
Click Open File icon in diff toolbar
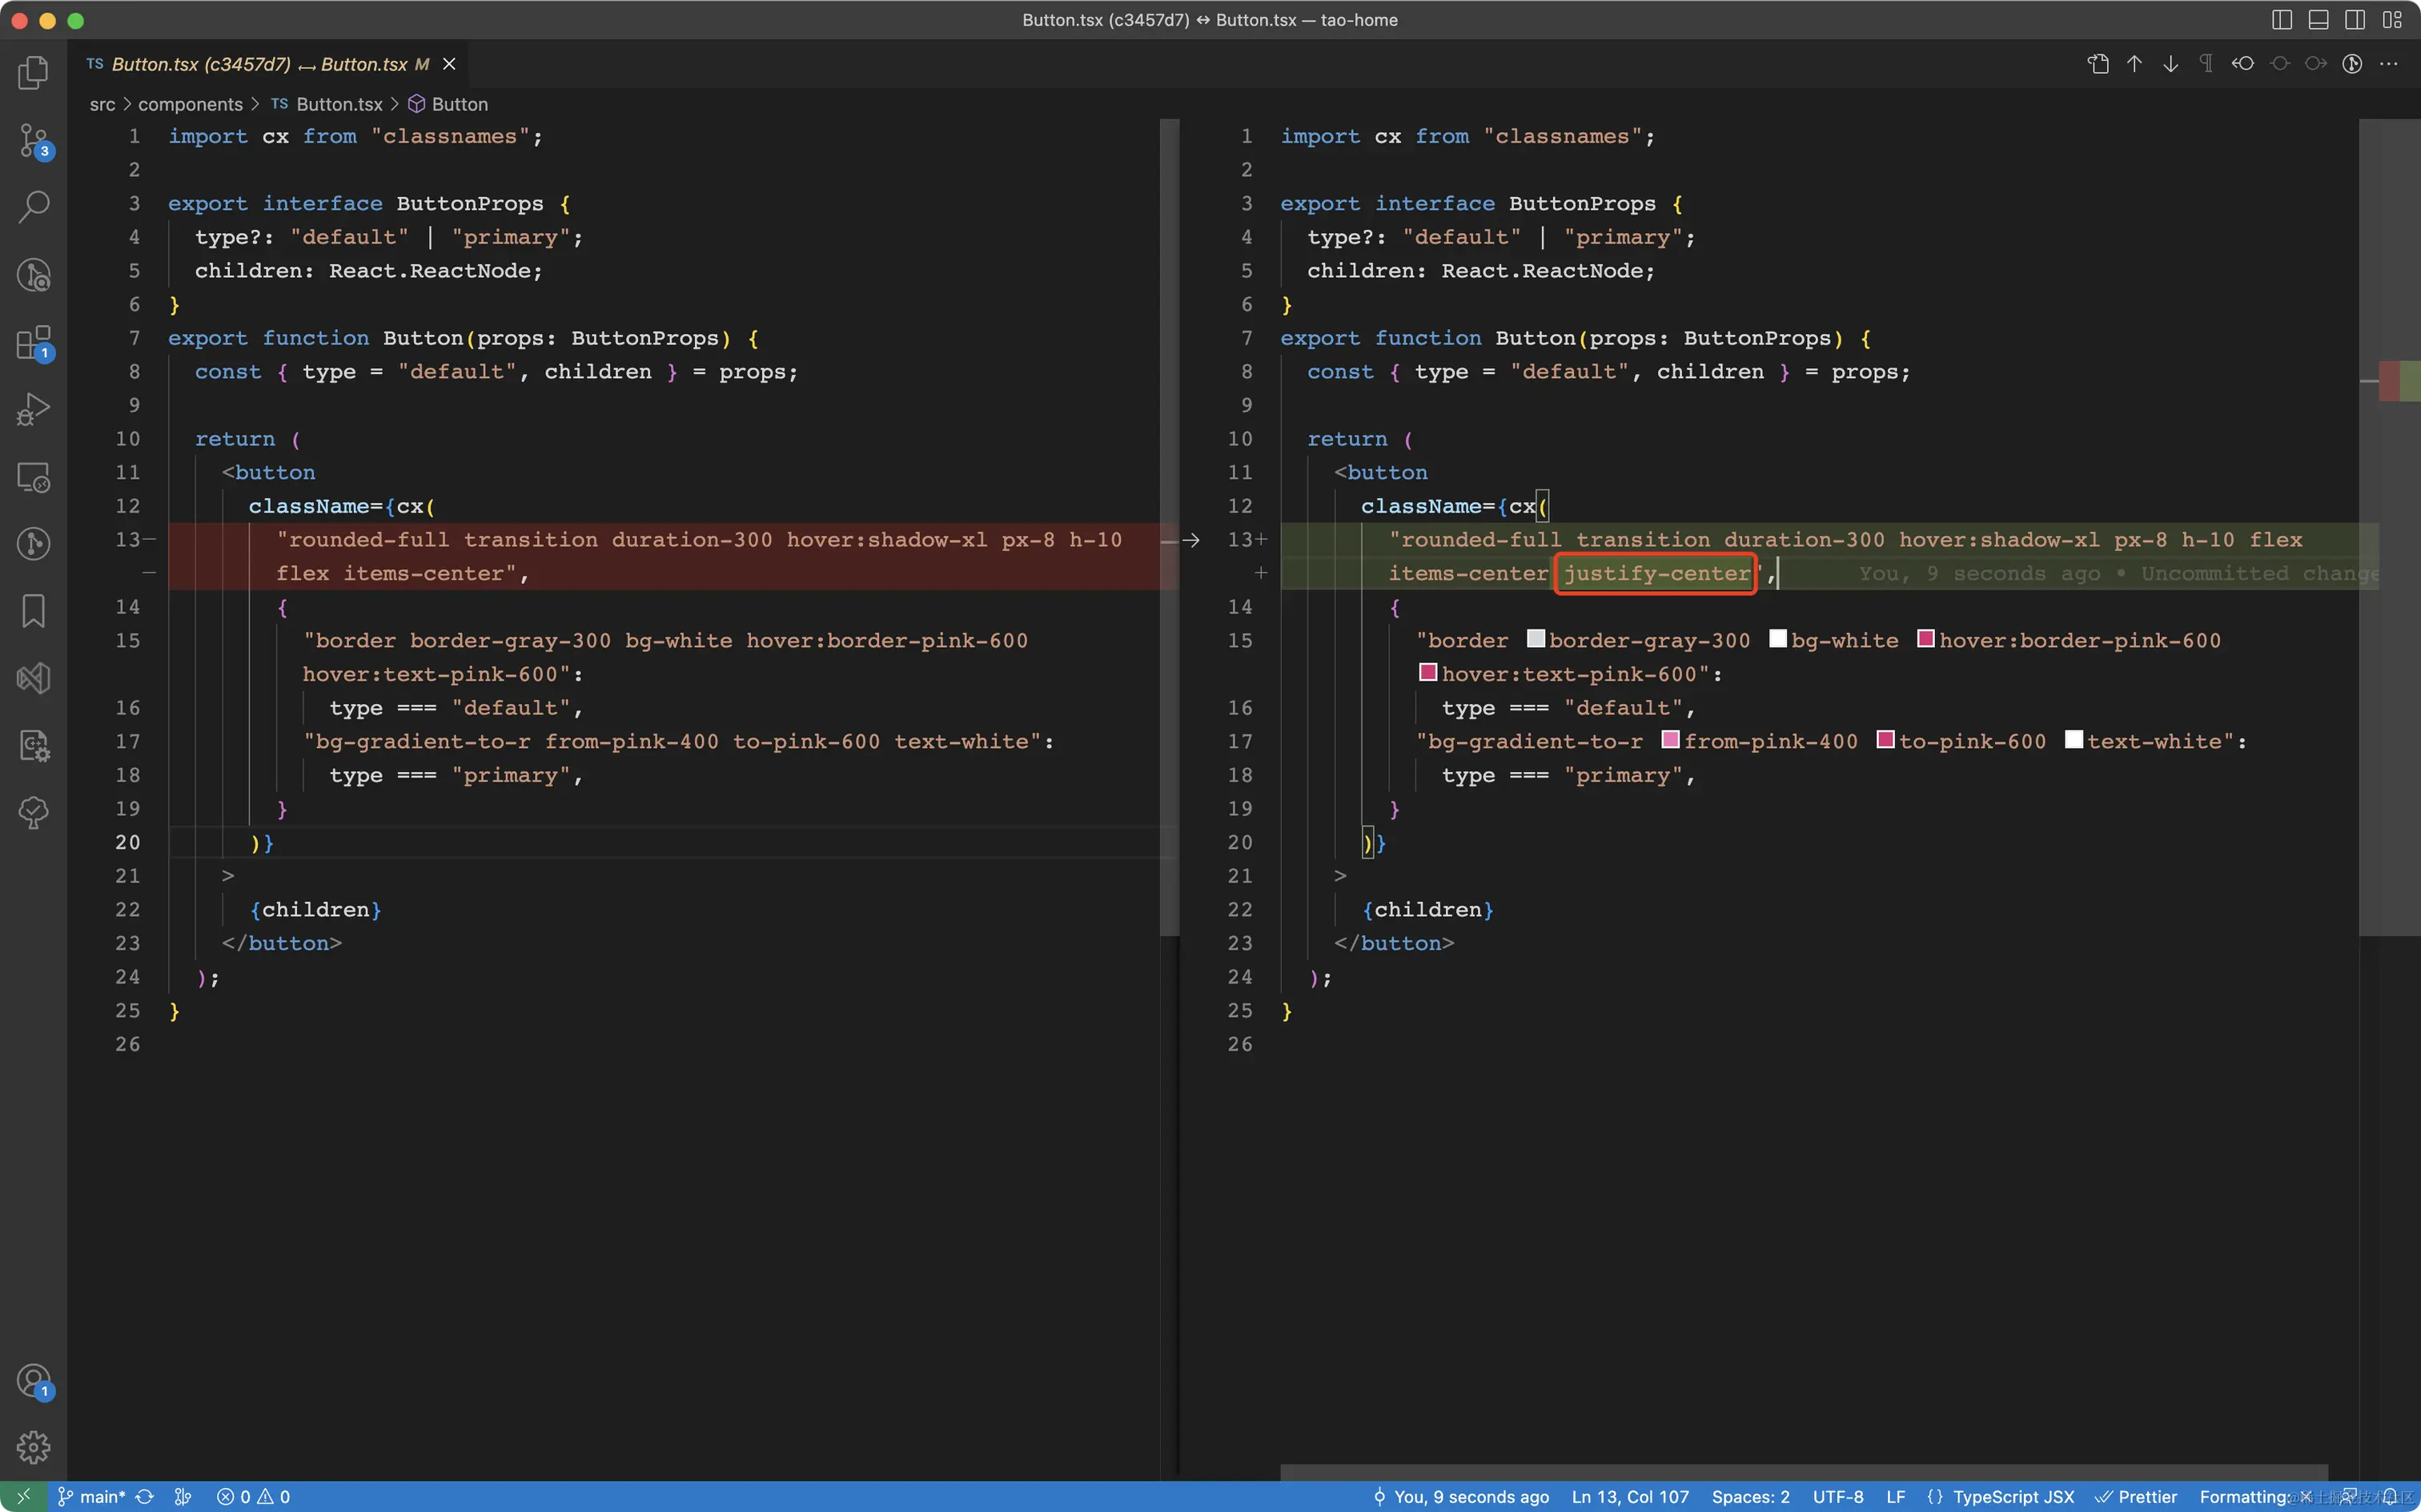pos(2097,64)
